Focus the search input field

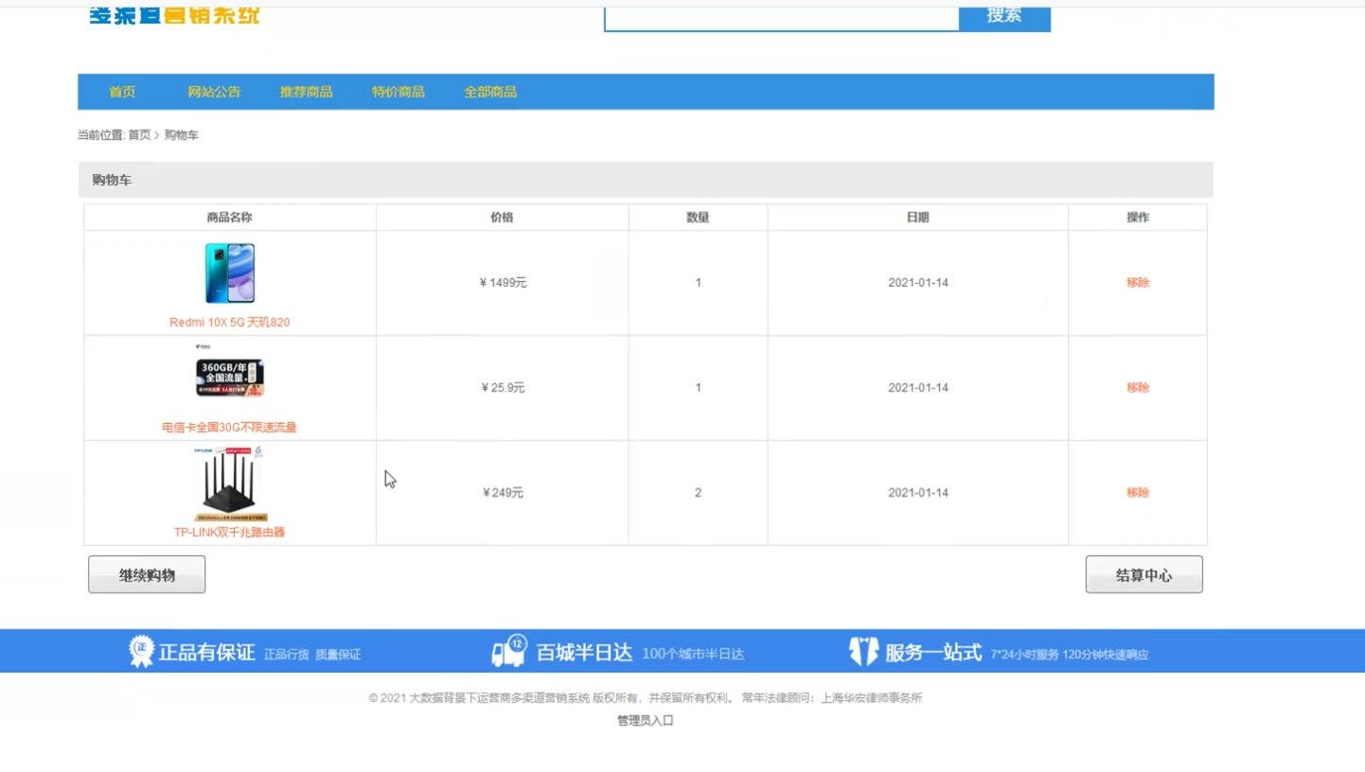tap(781, 16)
